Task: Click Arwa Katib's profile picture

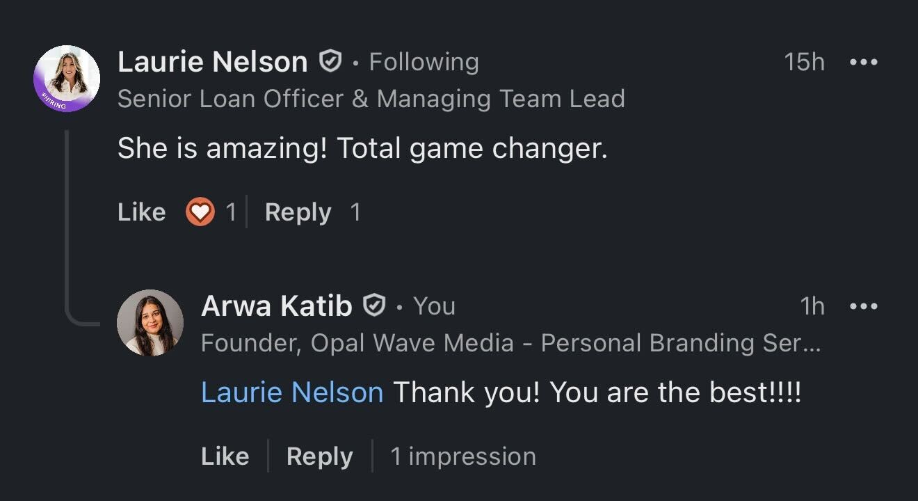Action: pyautogui.click(x=150, y=322)
